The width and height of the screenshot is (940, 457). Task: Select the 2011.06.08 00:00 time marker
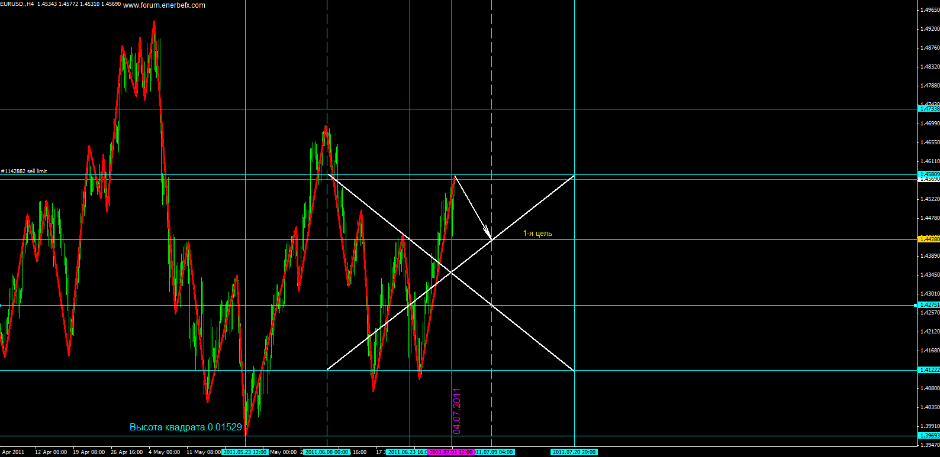coord(327,452)
